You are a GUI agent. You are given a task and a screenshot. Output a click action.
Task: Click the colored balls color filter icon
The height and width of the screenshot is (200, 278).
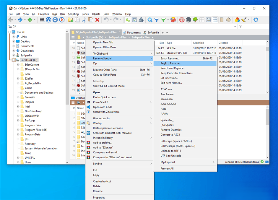237,20
